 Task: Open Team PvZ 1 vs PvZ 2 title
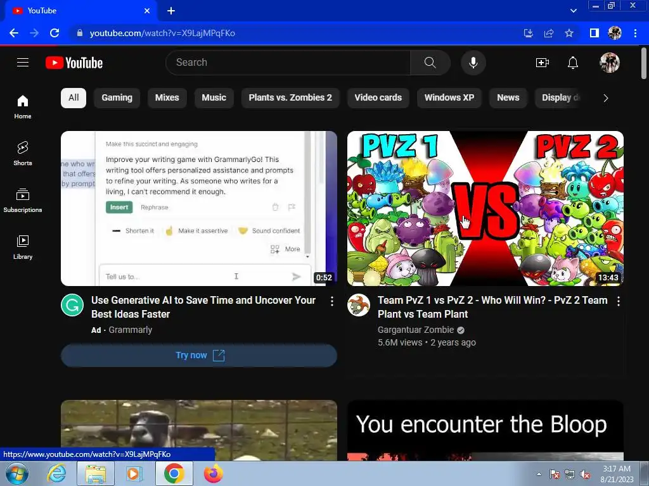tap(492, 307)
